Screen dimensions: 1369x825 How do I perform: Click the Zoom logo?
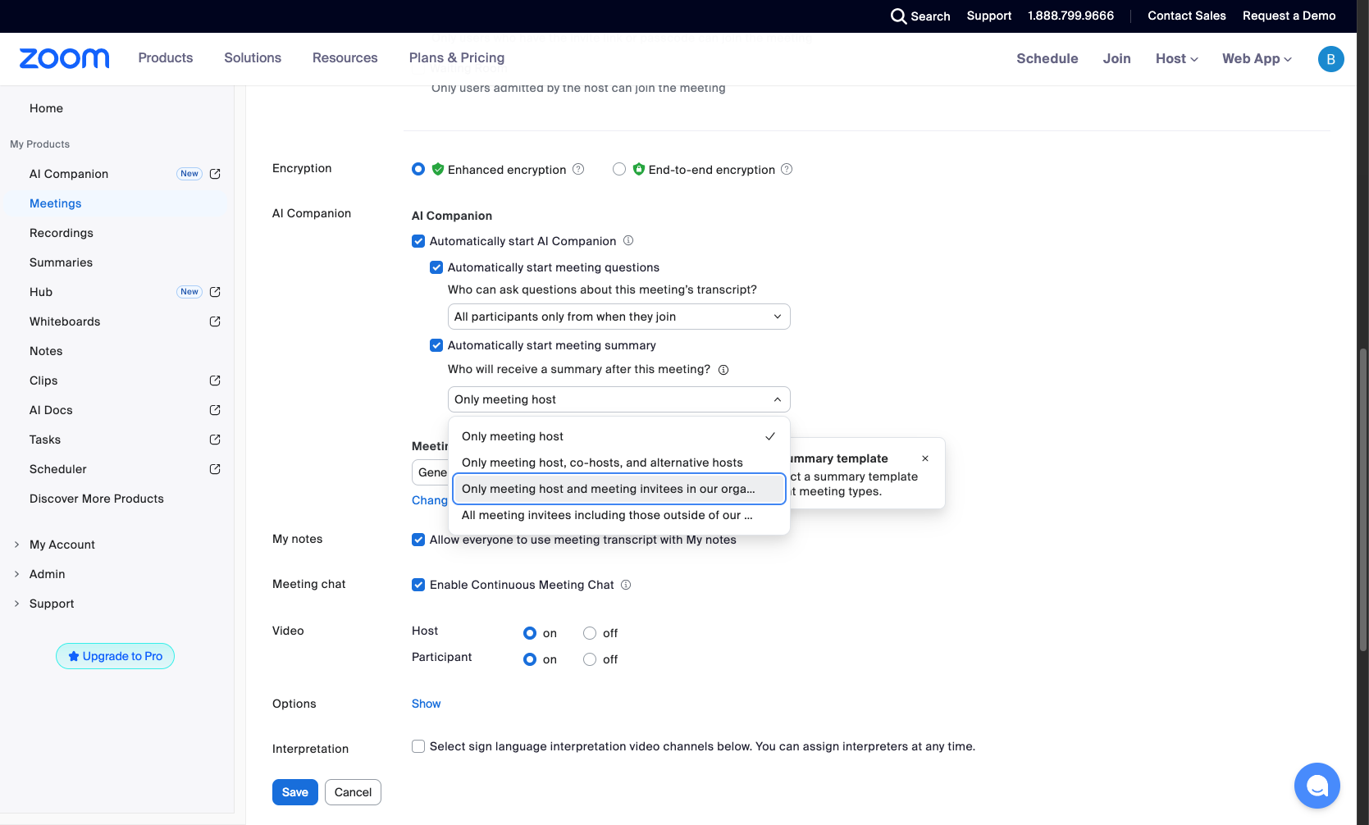tap(64, 58)
